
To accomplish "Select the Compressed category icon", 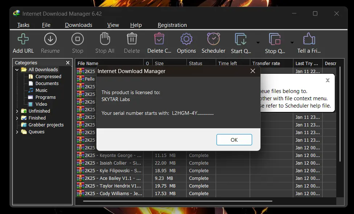I will 31,76.
